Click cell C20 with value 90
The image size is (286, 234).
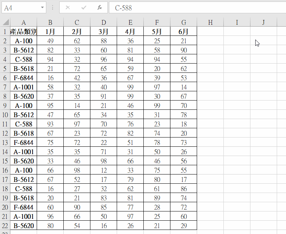77,207
